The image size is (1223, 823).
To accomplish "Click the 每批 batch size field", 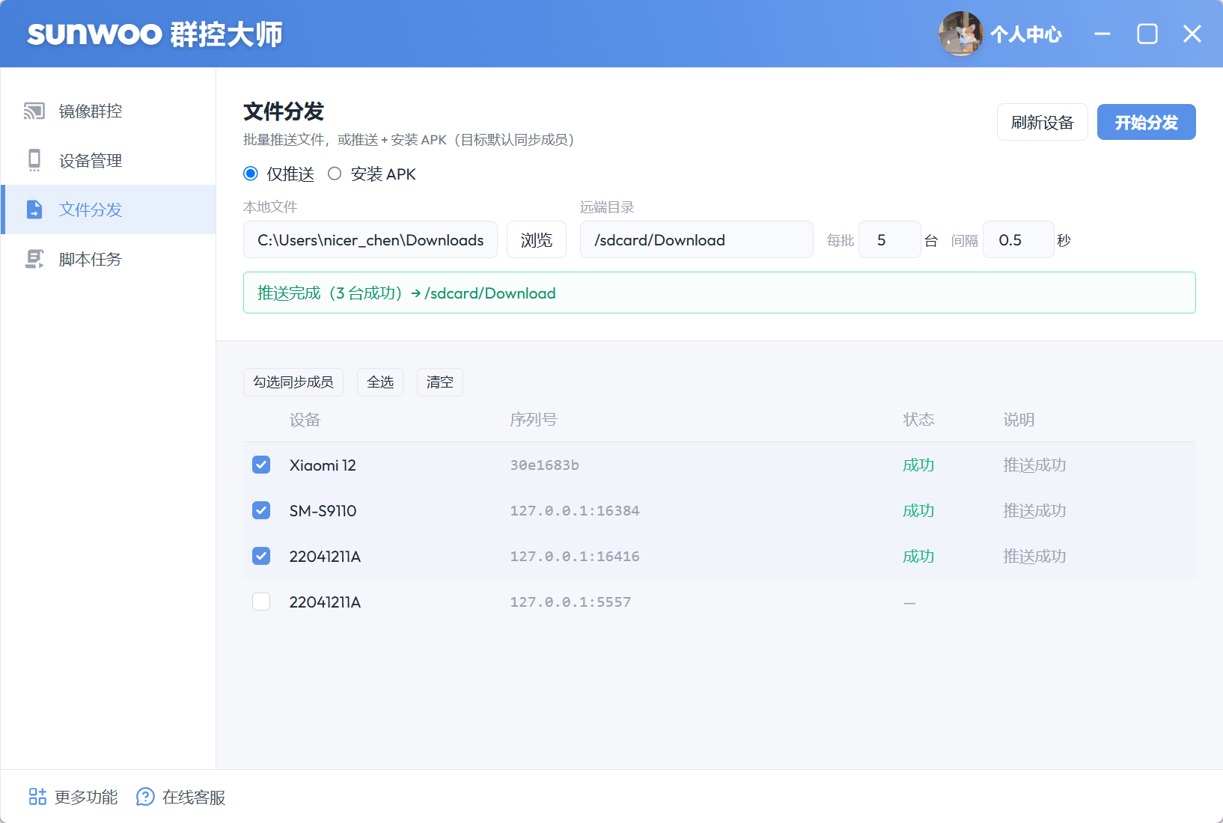I will [889, 239].
